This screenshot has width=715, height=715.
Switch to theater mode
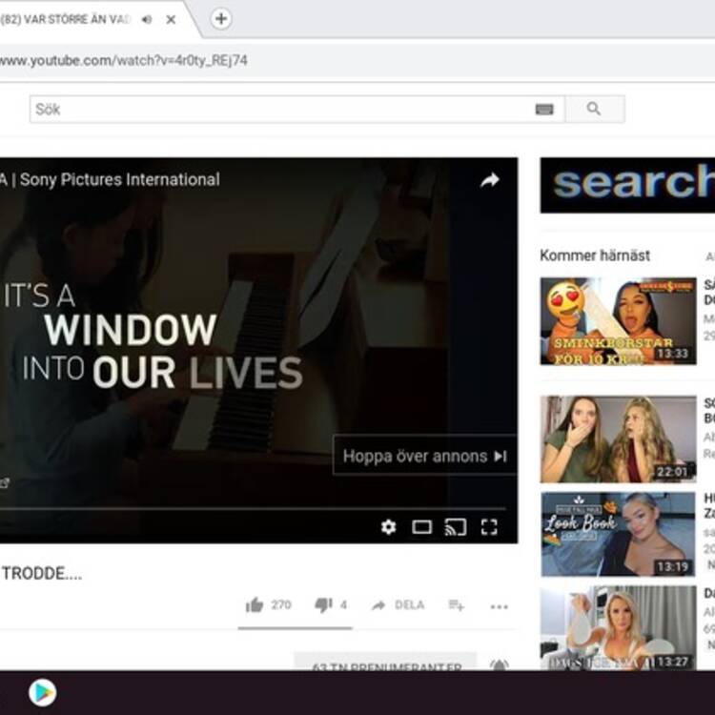pos(421,527)
